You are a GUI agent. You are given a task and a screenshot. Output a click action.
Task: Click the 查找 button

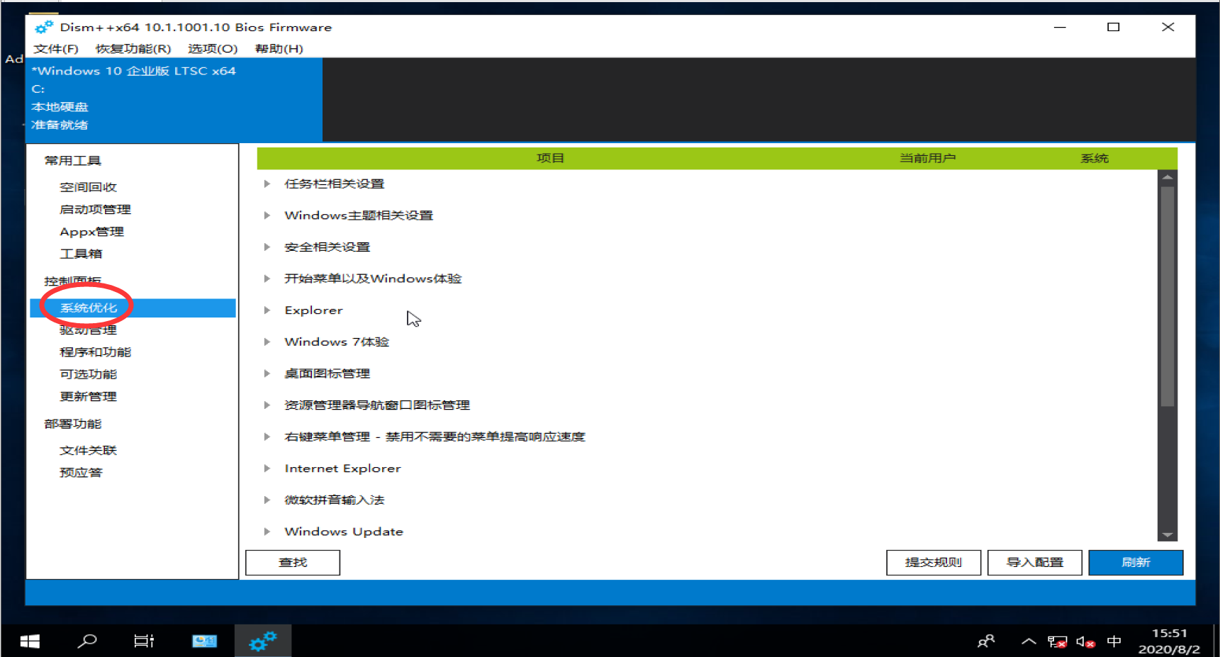point(293,563)
